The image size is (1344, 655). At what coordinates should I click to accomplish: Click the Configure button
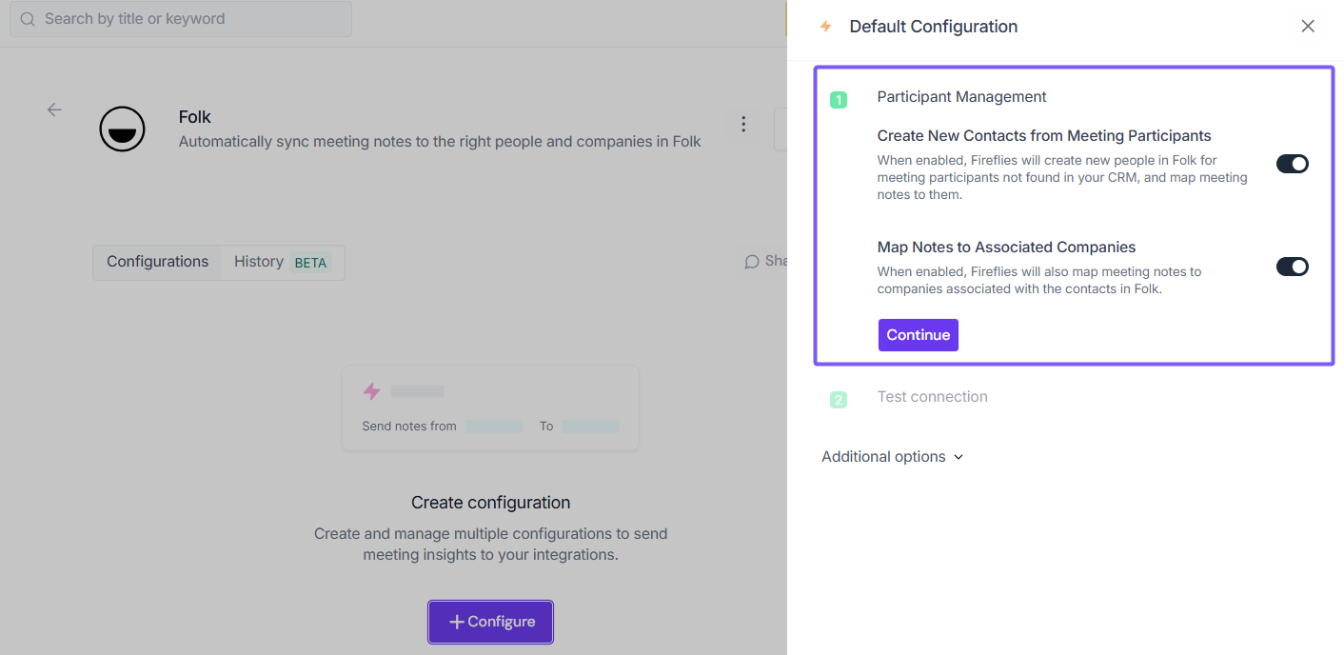click(490, 622)
